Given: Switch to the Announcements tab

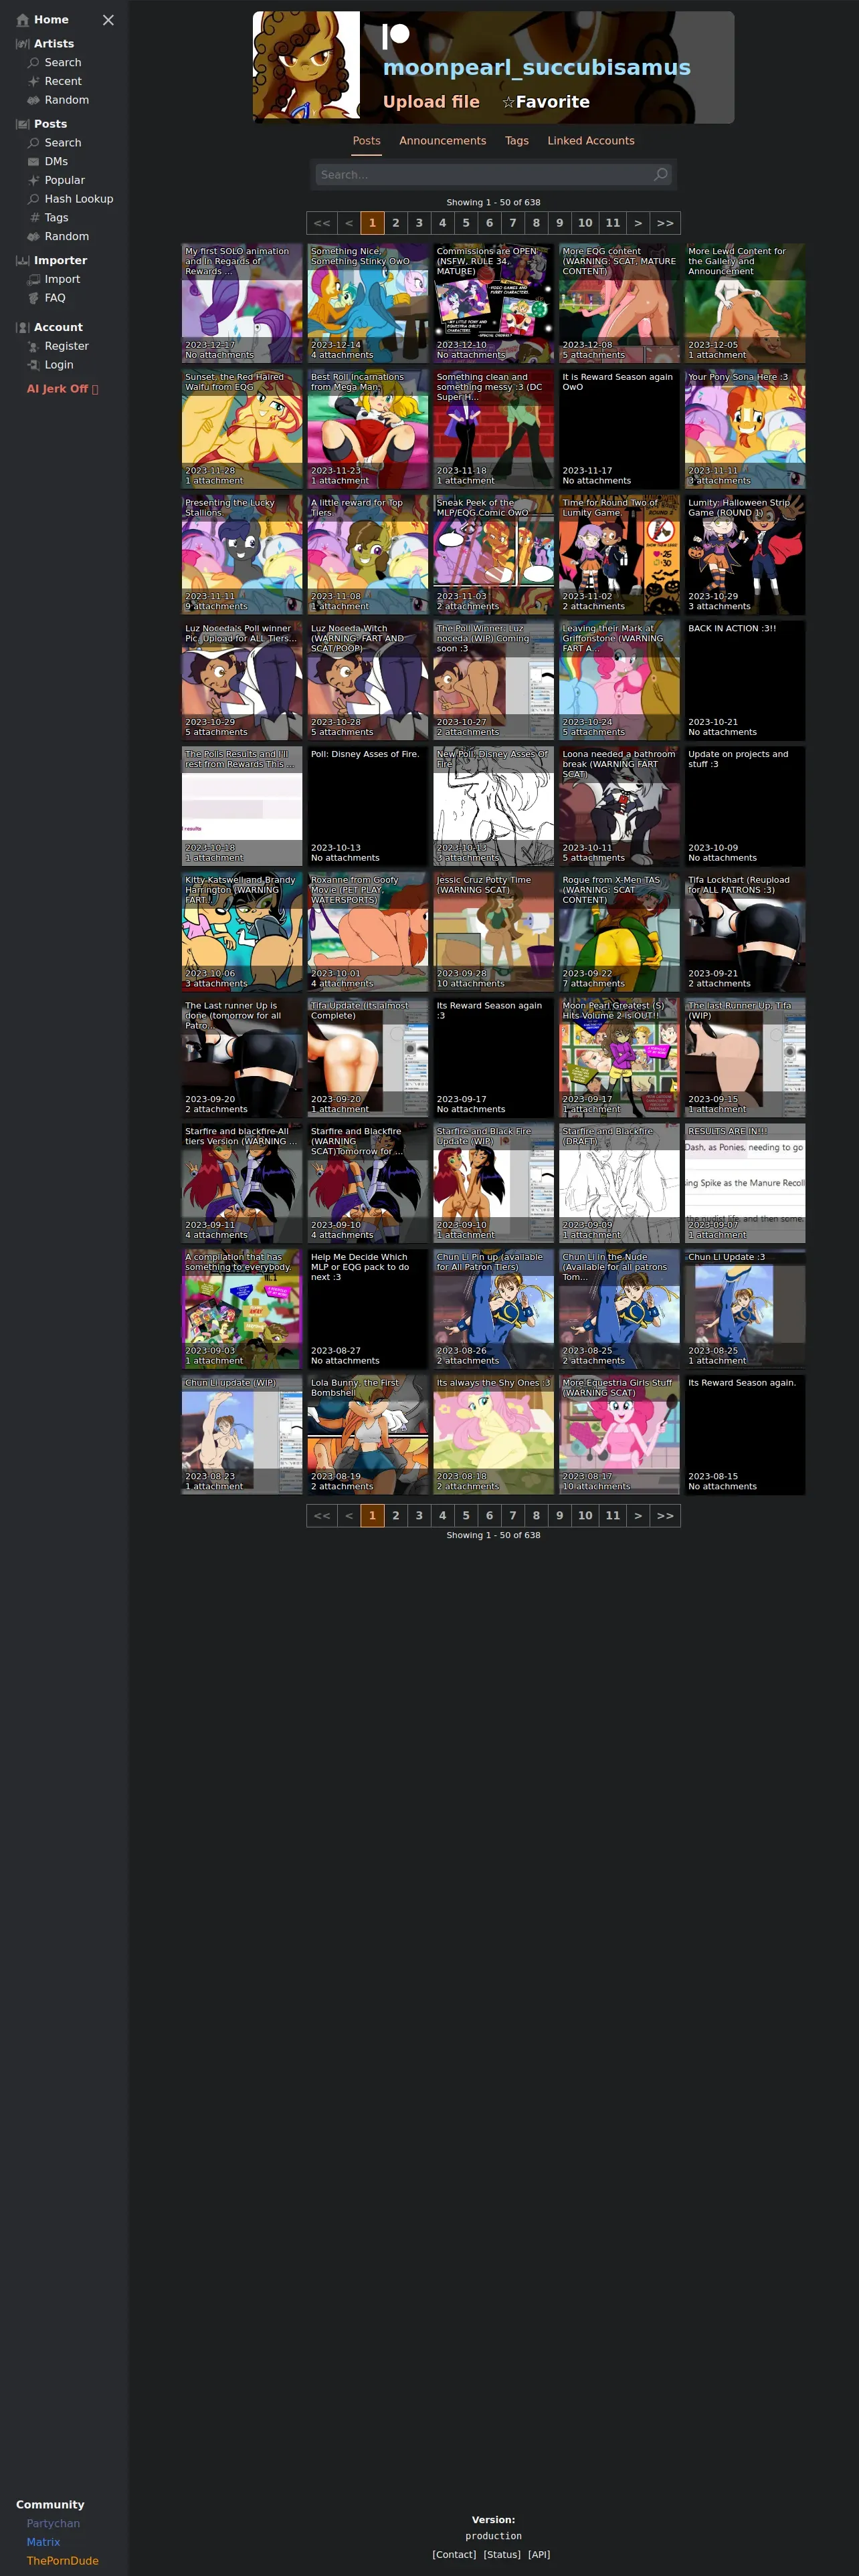Looking at the screenshot, I should [443, 141].
